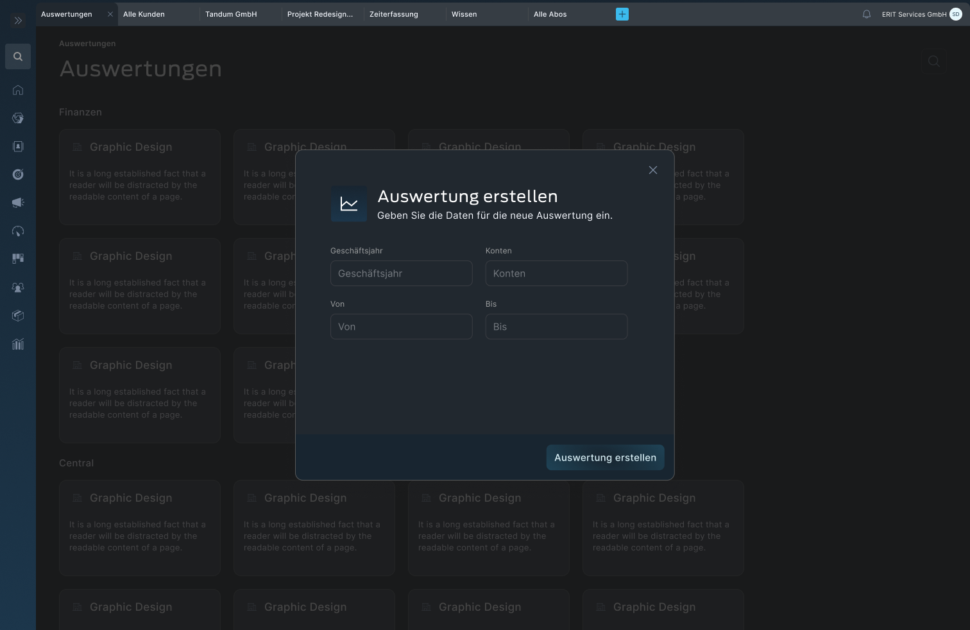Open the people team sidebar icon
Screen dimensions: 970x630
(x=18, y=287)
